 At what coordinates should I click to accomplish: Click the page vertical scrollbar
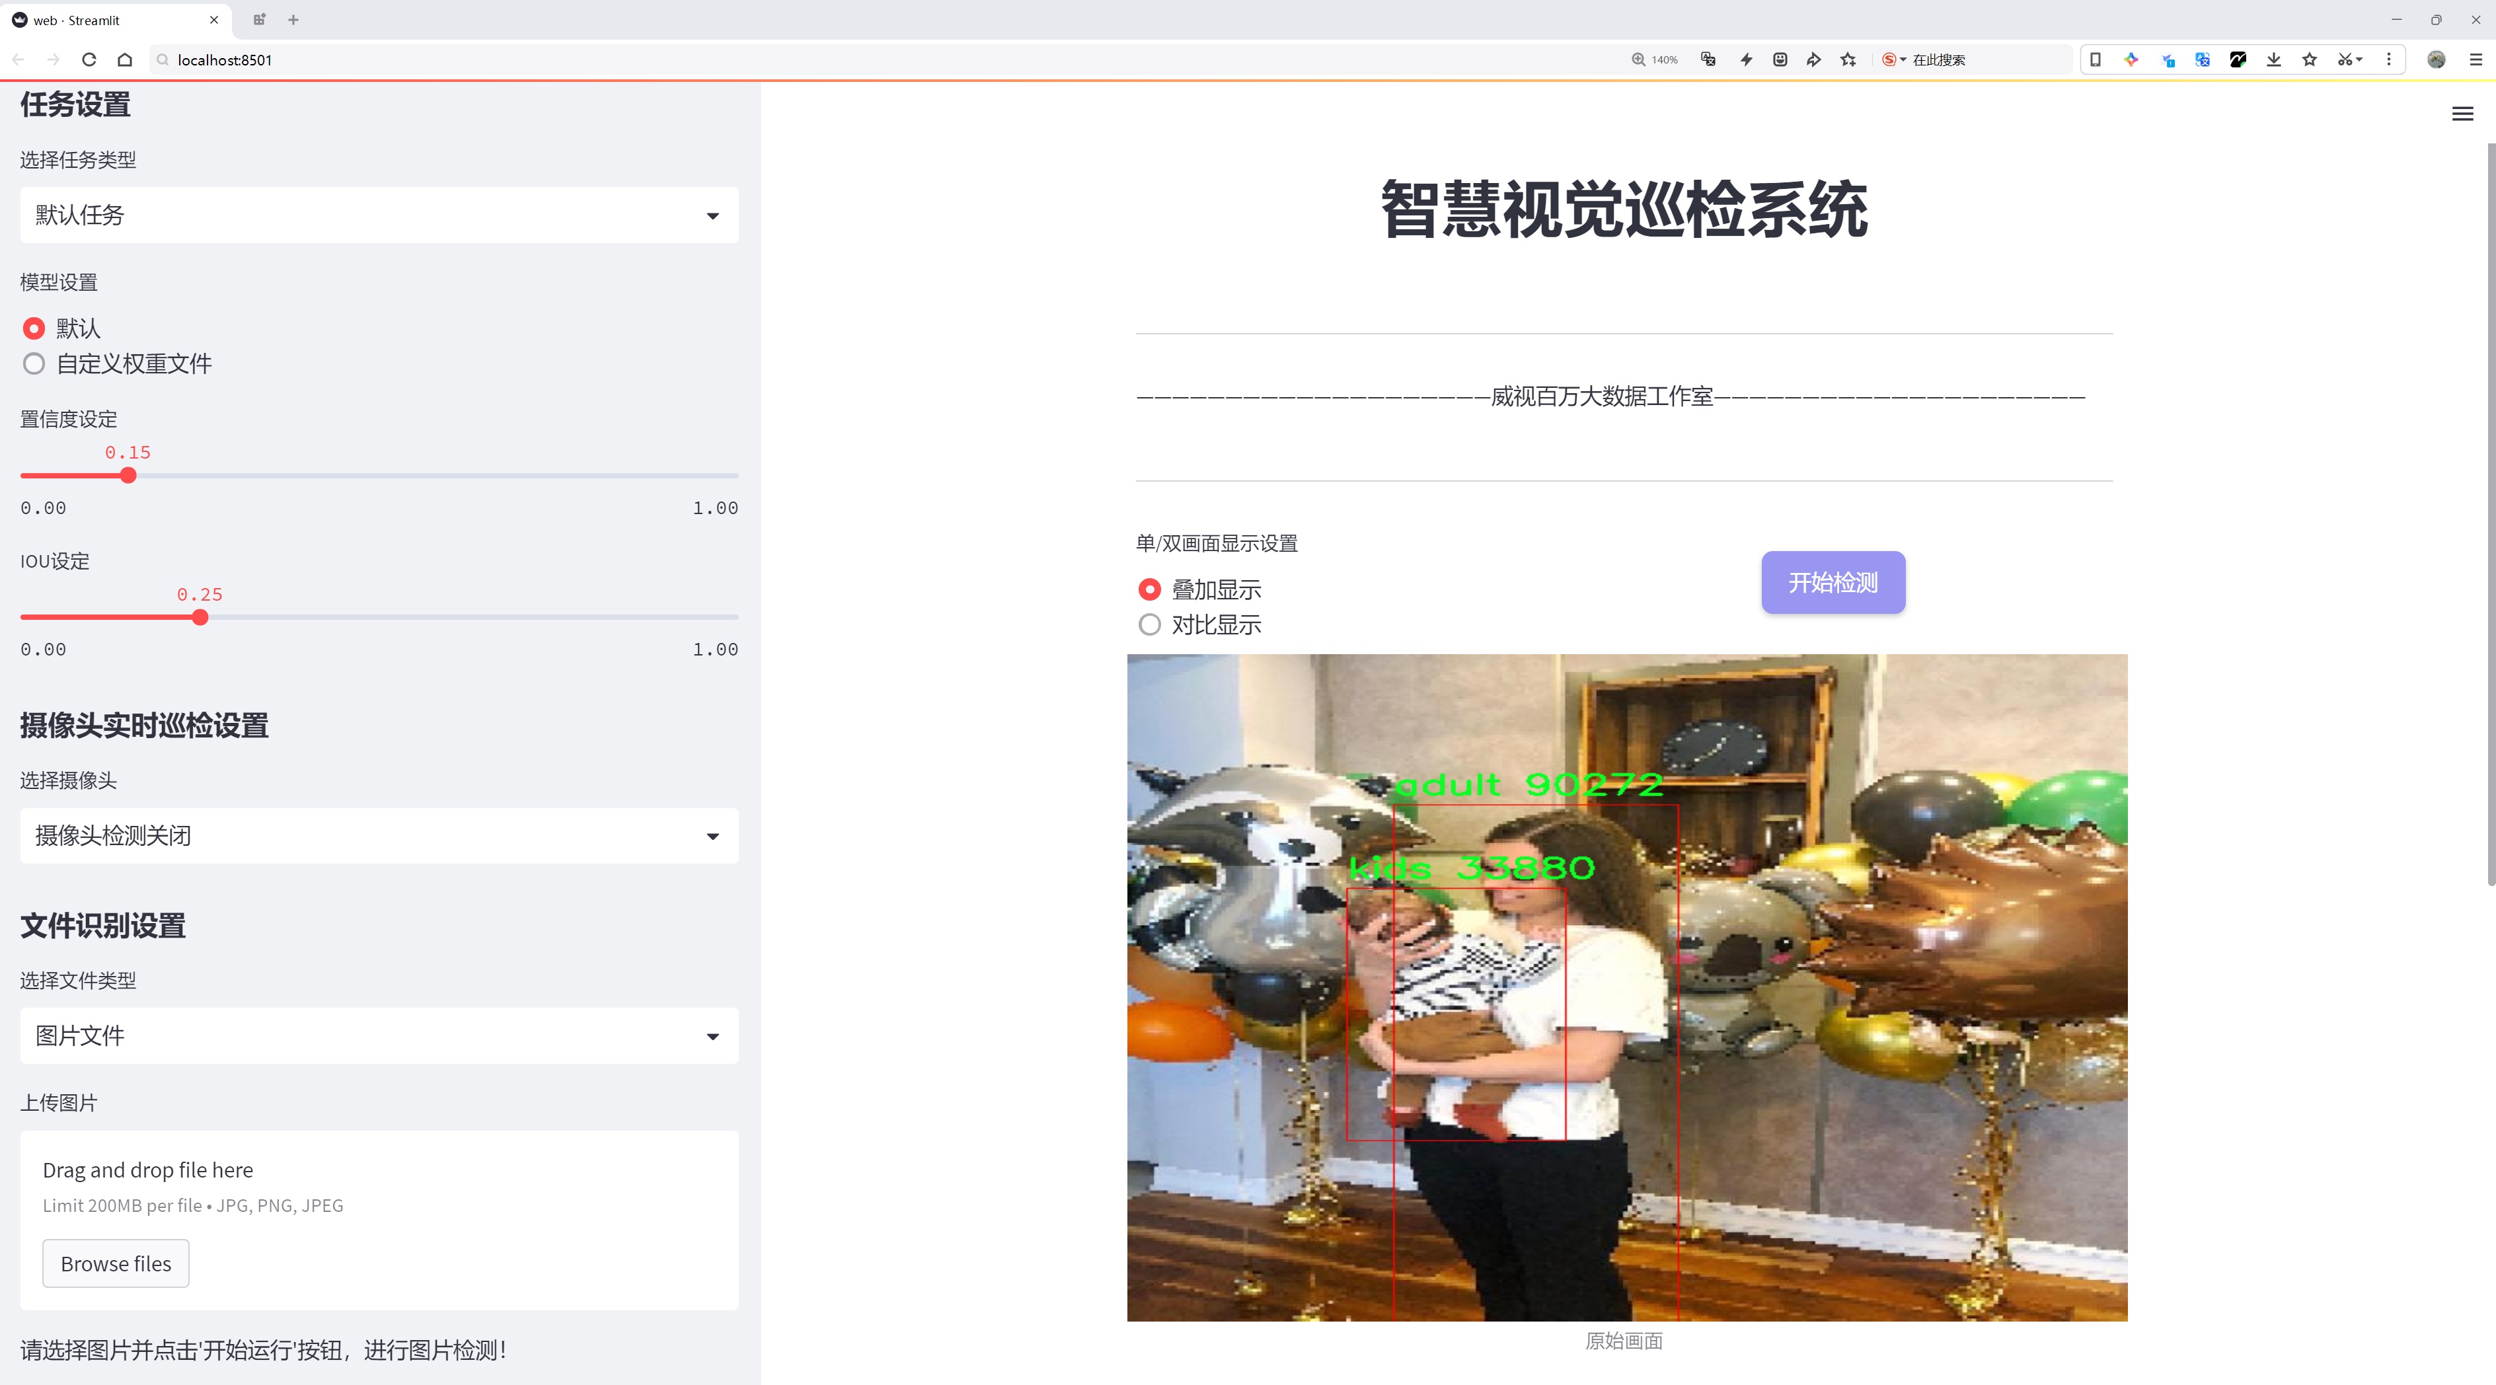point(2490,513)
